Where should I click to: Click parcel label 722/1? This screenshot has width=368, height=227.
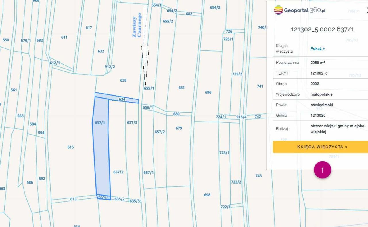click(225, 207)
